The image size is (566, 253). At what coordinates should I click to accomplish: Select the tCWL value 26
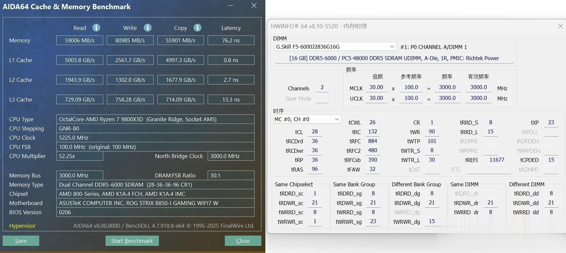[x=372, y=123]
